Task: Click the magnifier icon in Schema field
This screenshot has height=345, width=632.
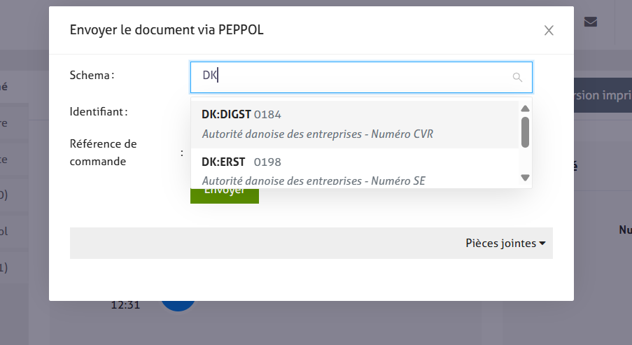Action: click(x=517, y=78)
